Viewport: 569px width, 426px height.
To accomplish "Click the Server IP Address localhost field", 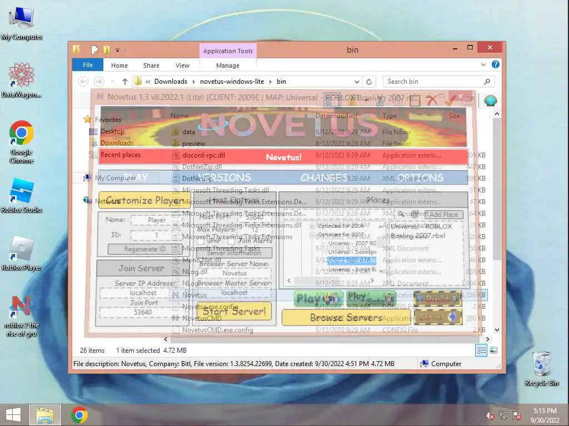I will click(x=143, y=293).
